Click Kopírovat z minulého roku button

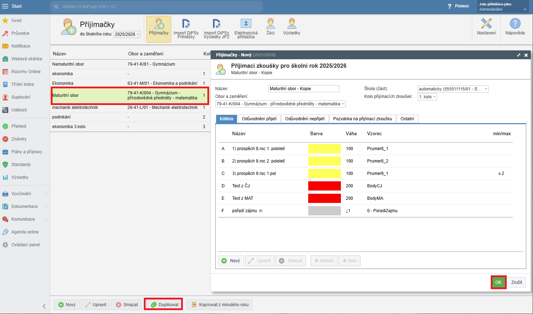(x=220, y=305)
